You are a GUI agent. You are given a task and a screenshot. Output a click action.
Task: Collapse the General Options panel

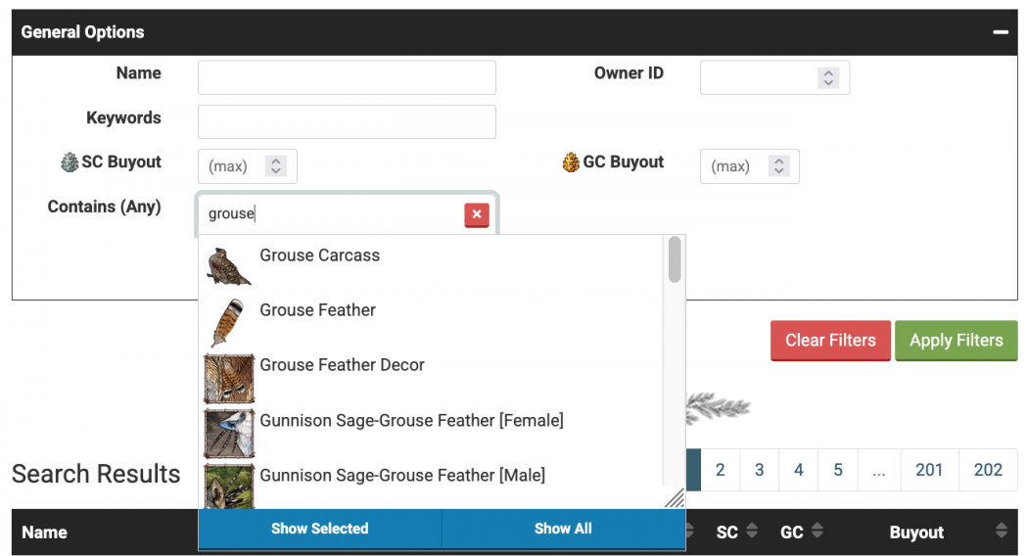[x=1000, y=32]
